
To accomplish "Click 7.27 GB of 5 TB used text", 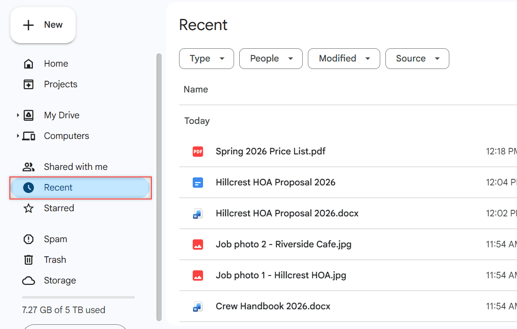I will (x=63, y=310).
